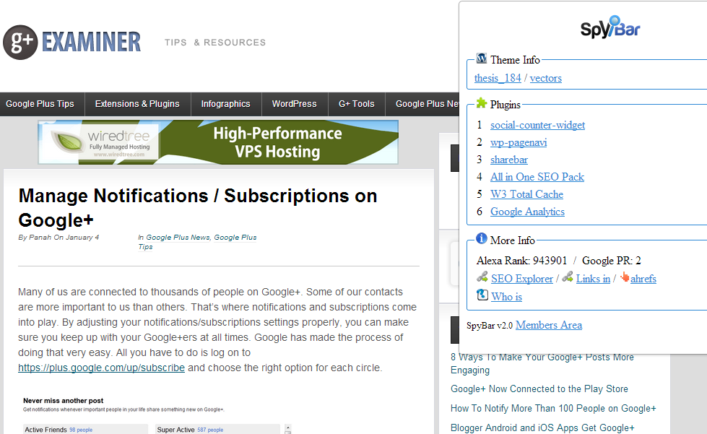Screen dimensions: 707x434
Task: Open the Google Plus Tips menu
Action: tap(40, 104)
